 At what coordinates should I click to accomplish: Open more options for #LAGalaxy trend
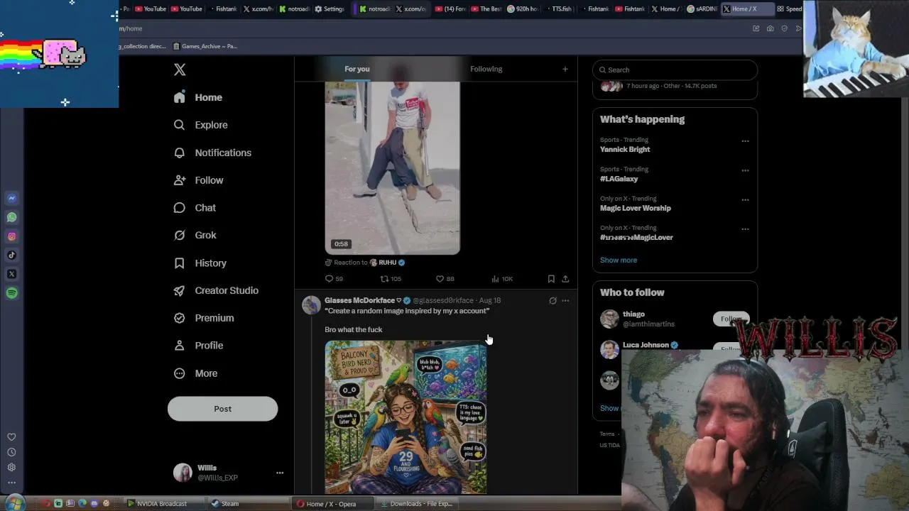[x=745, y=170]
